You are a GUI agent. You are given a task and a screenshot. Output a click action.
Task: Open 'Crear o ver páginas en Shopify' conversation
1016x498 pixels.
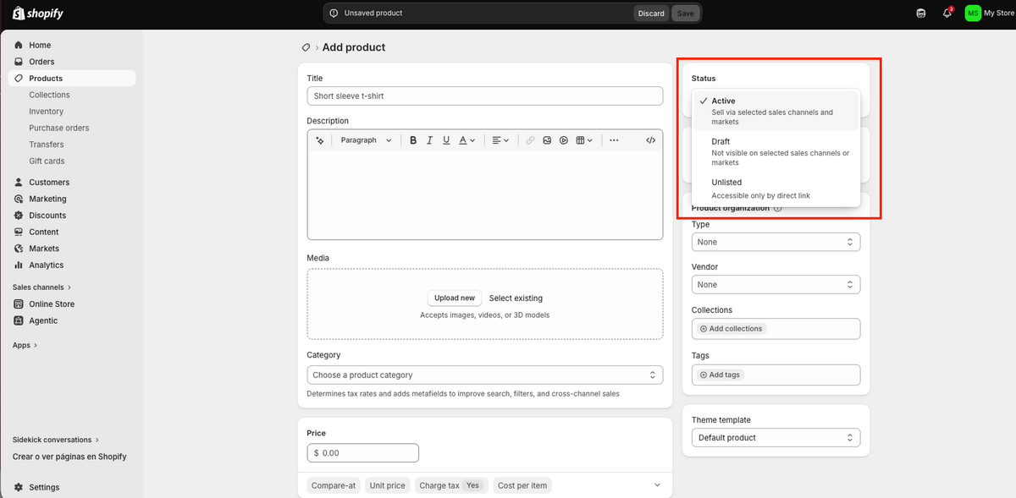[x=69, y=457]
